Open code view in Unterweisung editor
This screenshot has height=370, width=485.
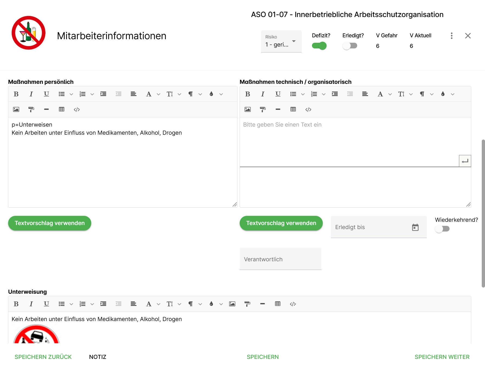pyautogui.click(x=293, y=304)
